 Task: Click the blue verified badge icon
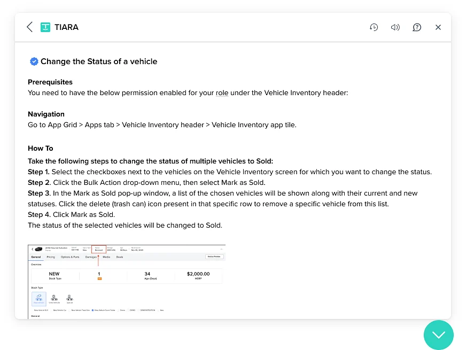coord(34,61)
